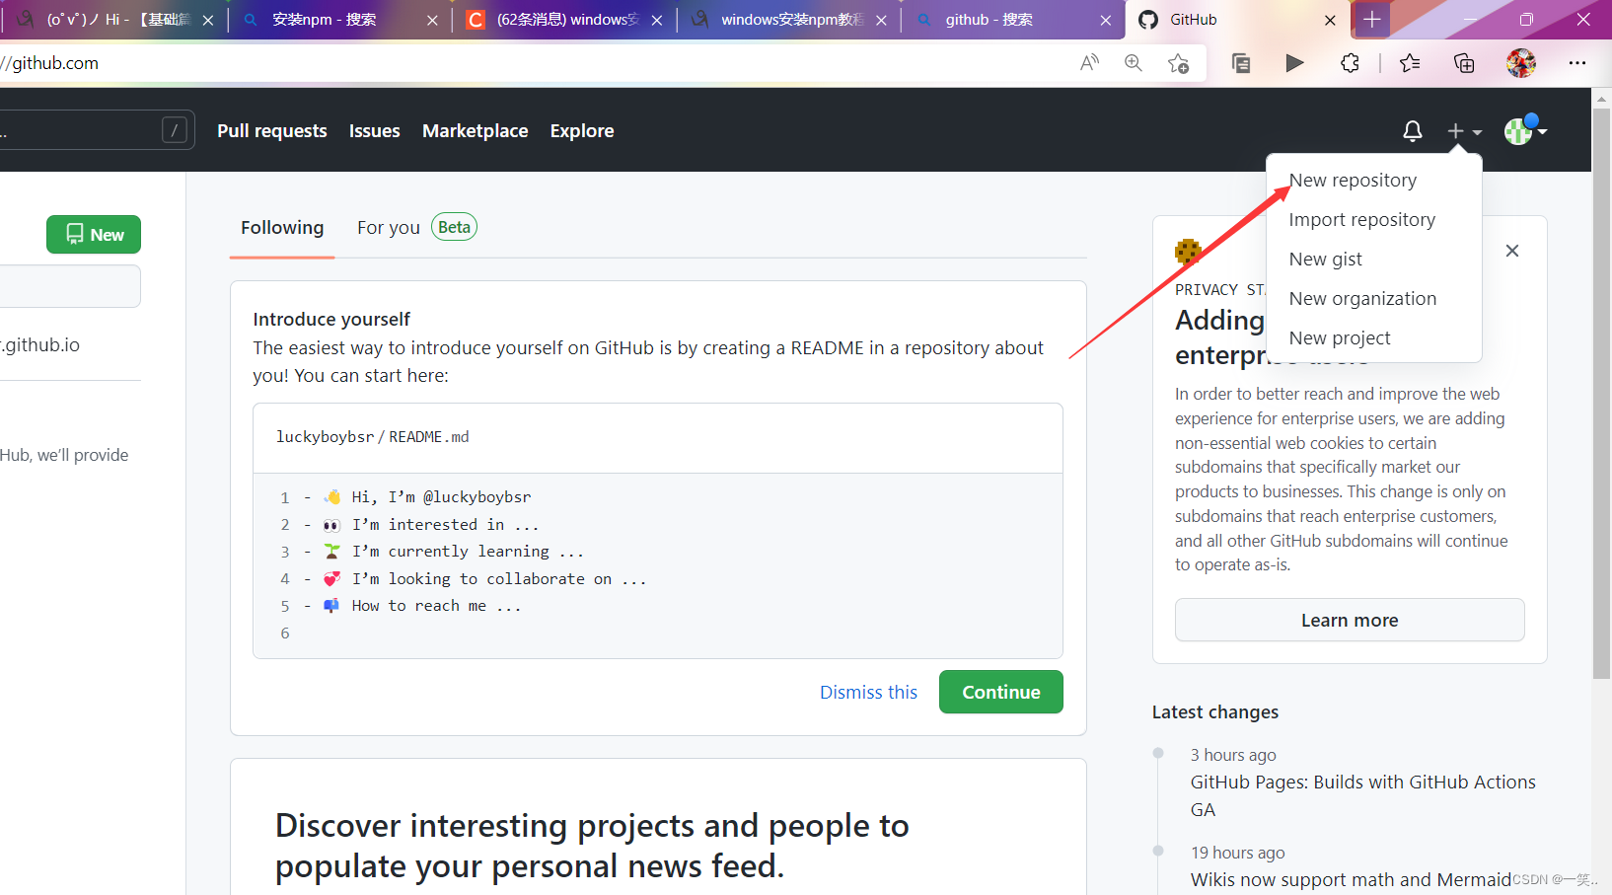Open Favorites list icon

1410,63
